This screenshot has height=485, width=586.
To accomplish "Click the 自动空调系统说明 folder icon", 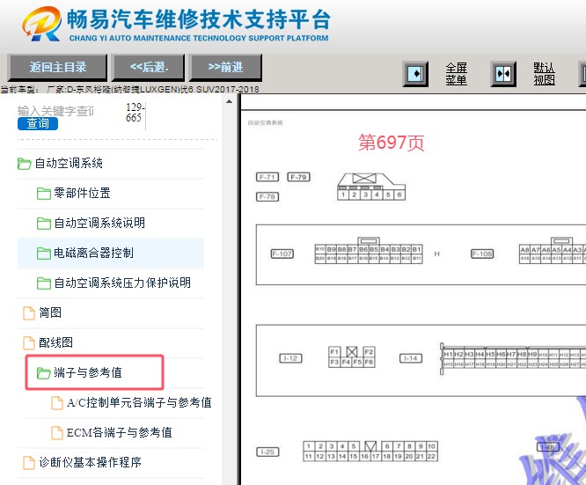I will coord(44,224).
